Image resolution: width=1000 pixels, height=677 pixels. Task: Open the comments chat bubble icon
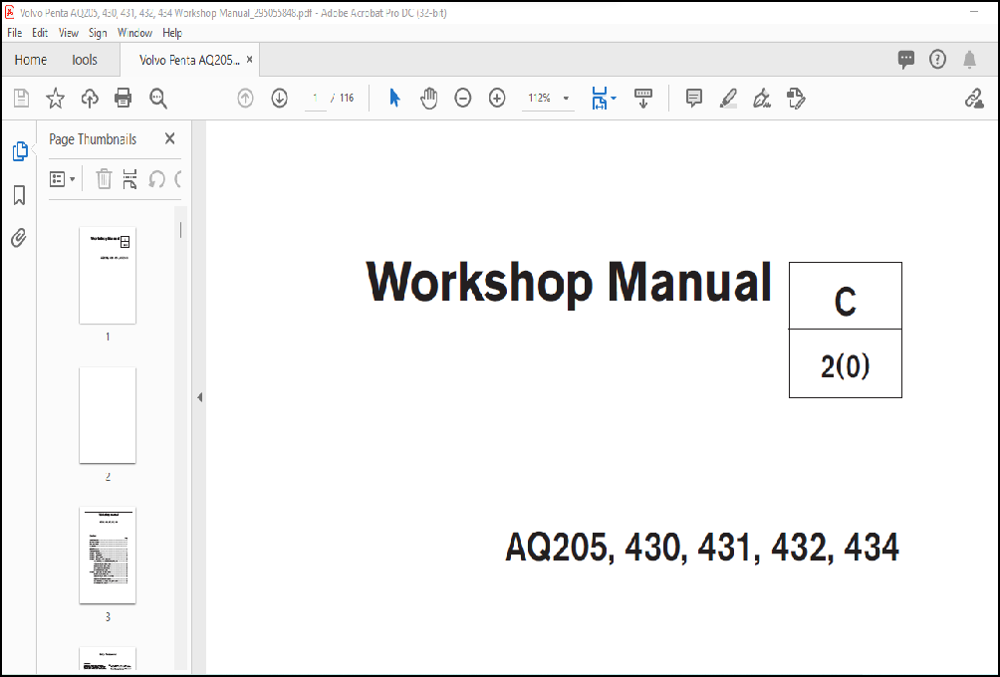[905, 60]
